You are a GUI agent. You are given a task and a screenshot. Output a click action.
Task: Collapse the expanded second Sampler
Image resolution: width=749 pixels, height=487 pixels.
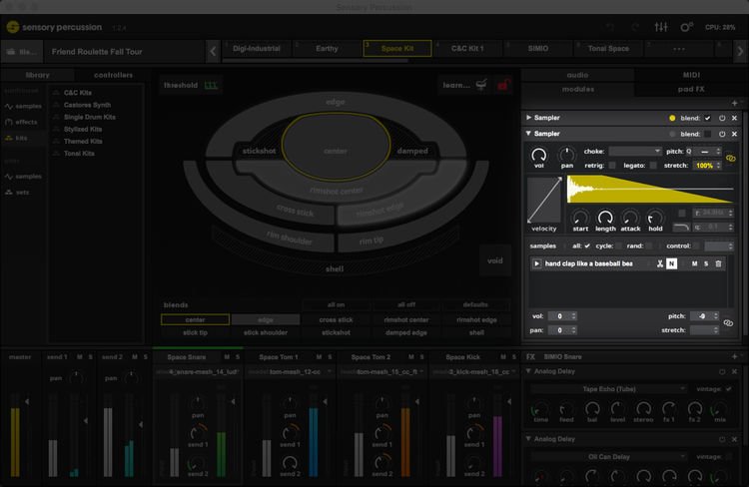coord(528,134)
